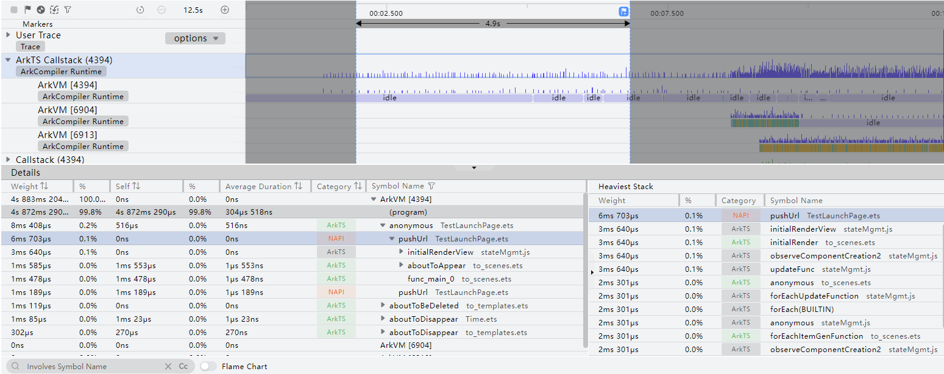Click the Symbol Name column filter icon
944x374 pixels.
click(x=431, y=186)
